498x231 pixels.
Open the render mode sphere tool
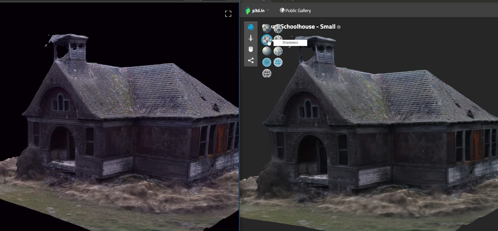(x=251, y=27)
